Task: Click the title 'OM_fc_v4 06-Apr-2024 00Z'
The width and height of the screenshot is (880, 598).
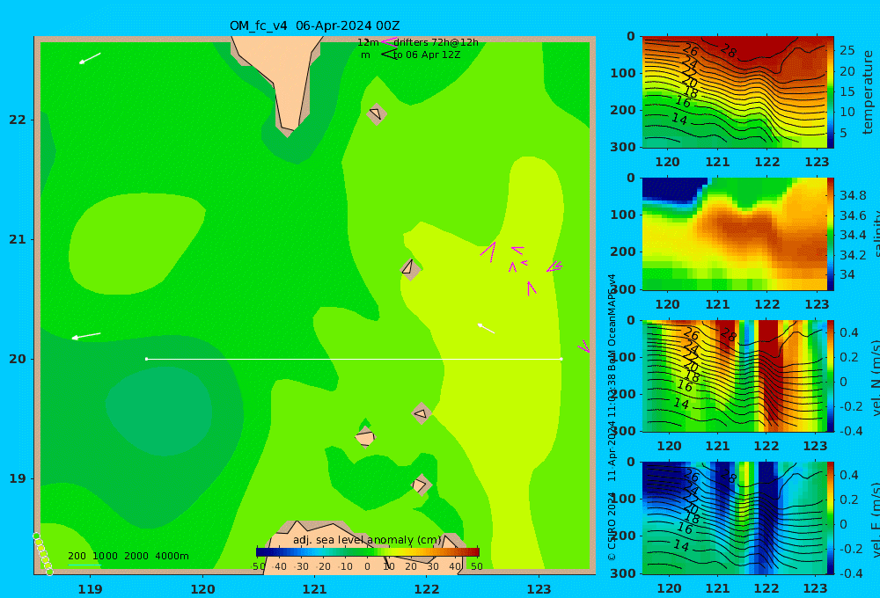Action: [x=314, y=26]
